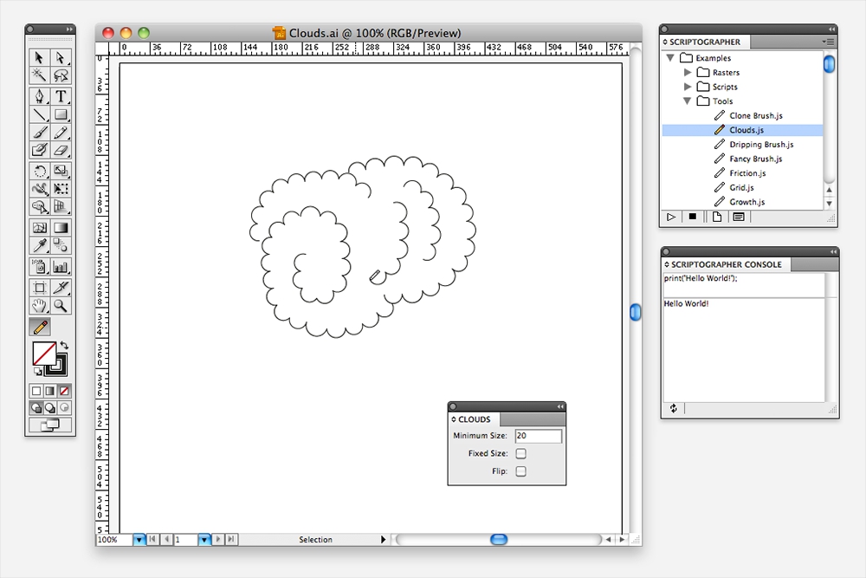Select the Scriptographer yellow pencil tool

40,327
